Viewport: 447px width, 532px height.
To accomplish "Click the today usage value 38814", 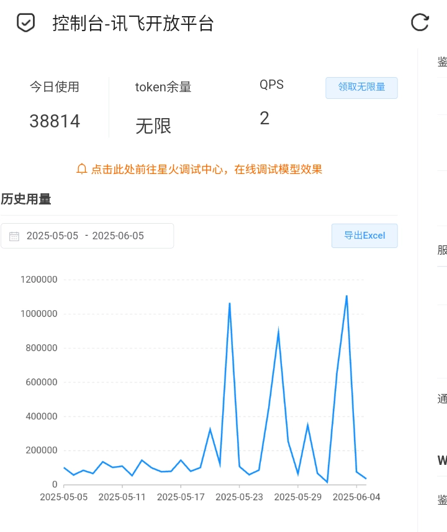I will (x=55, y=121).
